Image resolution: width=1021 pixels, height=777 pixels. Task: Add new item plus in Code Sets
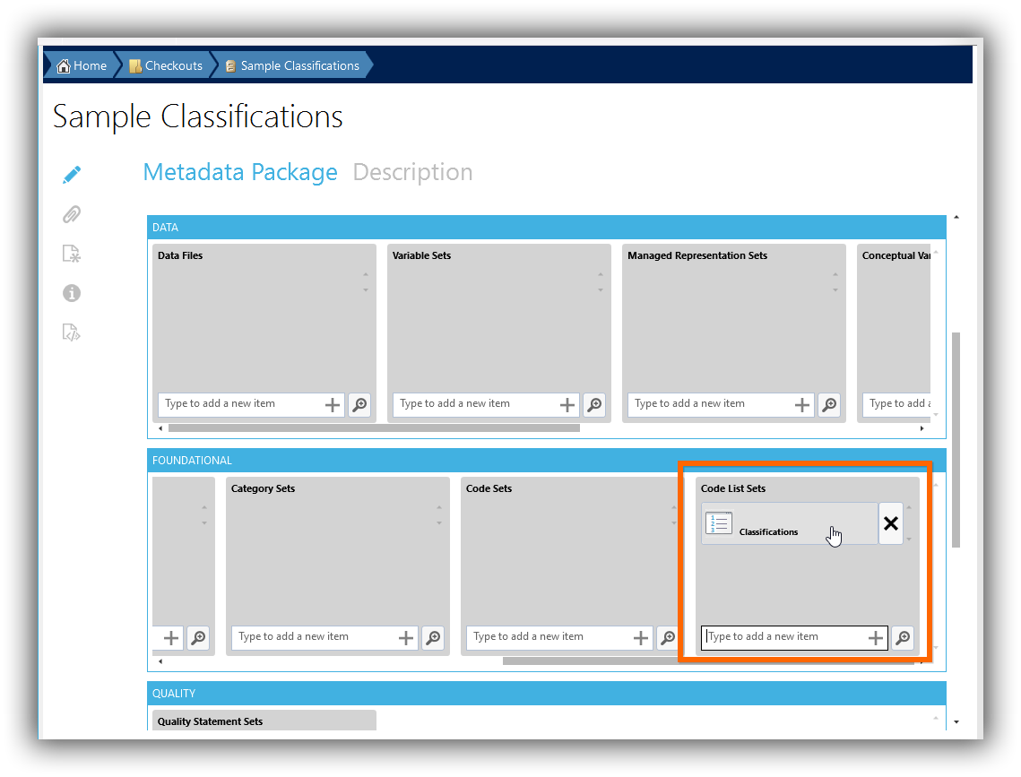tap(641, 638)
